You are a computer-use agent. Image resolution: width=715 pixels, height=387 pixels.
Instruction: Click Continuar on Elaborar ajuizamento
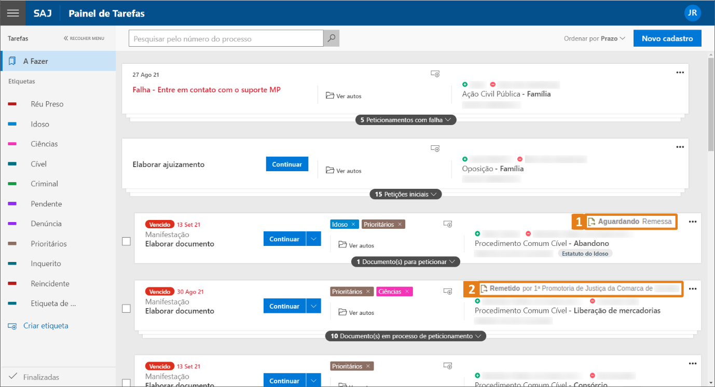[287, 164]
